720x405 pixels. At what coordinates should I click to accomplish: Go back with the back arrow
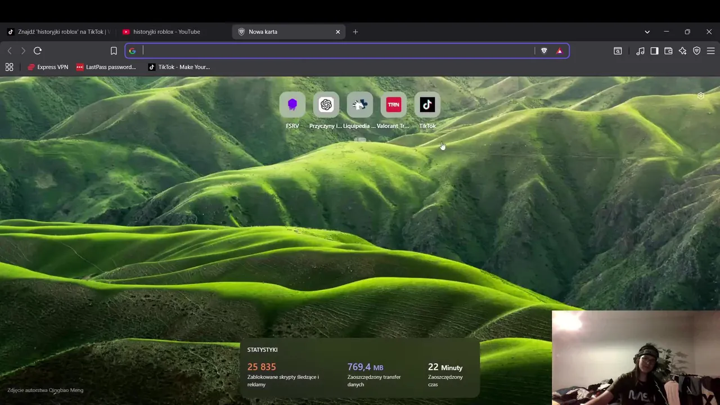point(10,51)
